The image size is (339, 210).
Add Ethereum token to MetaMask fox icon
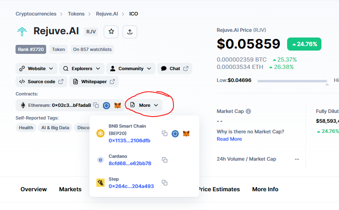click(x=118, y=105)
